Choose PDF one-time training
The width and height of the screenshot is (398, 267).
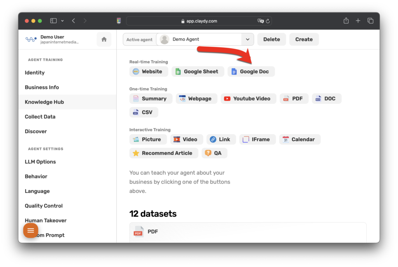point(294,99)
